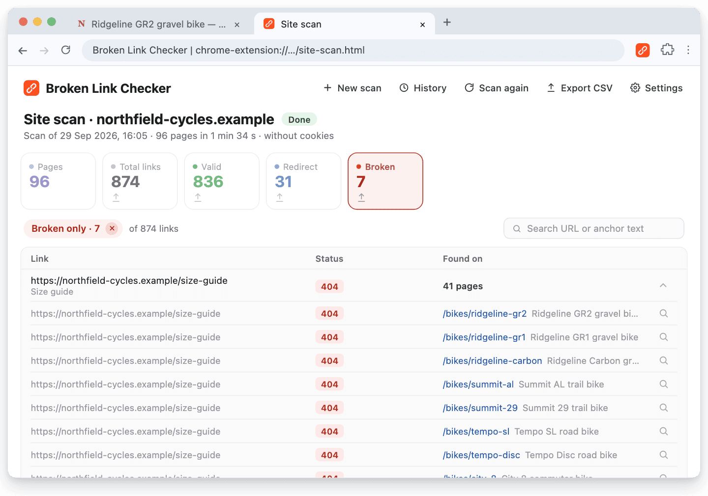Inspect the tempo-disc row magnifier icon

pyautogui.click(x=664, y=455)
